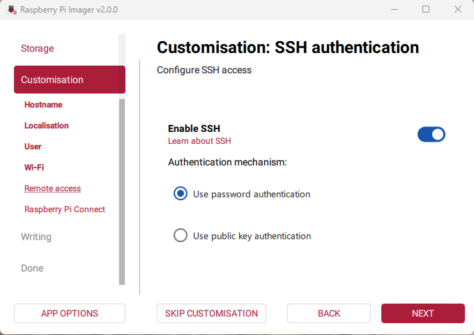The image size is (474, 335).
Task: Jump to the Localisation settings
Action: point(47,126)
